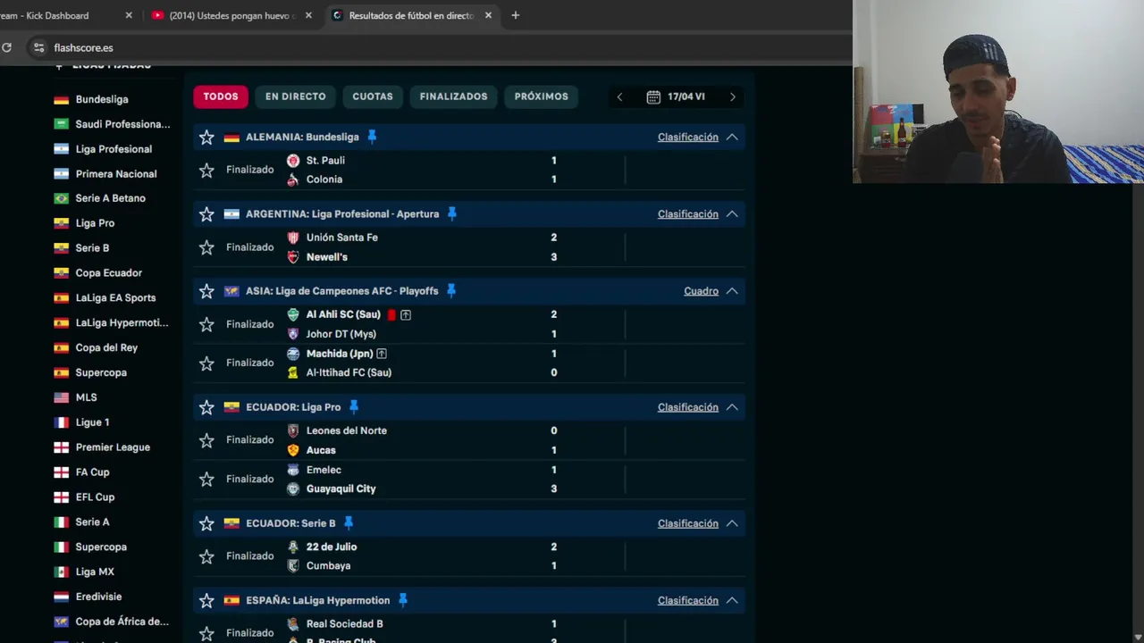Collapse the ECUADOR Liga Pro section chevron
The width and height of the screenshot is (1144, 643).
[732, 407]
